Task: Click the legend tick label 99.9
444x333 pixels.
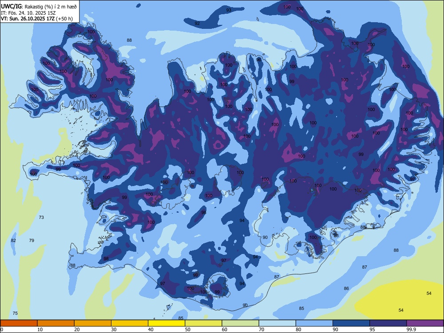Action: pos(411,329)
